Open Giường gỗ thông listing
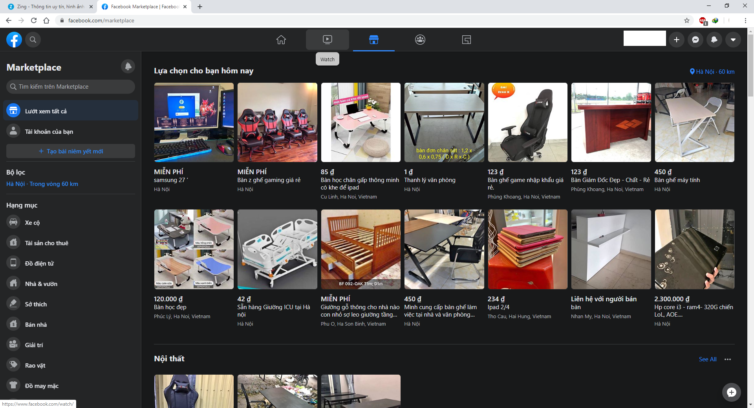Screen dimensions: 754x408 361,249
